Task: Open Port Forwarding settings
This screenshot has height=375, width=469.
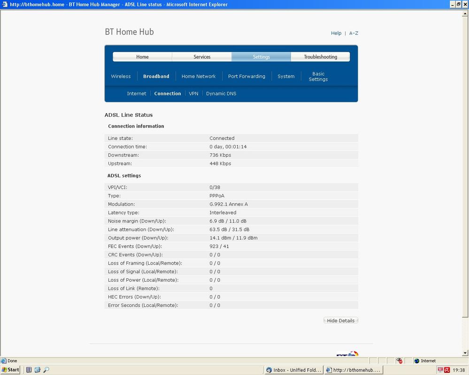Action: 247,76
